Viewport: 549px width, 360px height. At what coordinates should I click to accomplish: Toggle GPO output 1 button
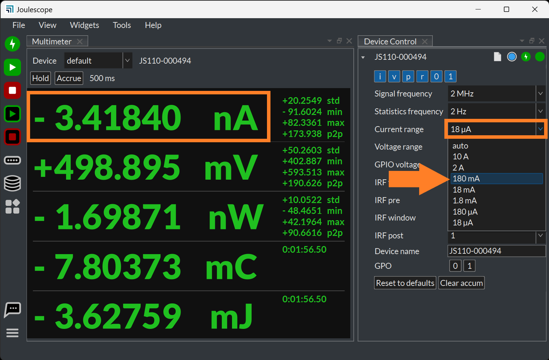click(470, 266)
